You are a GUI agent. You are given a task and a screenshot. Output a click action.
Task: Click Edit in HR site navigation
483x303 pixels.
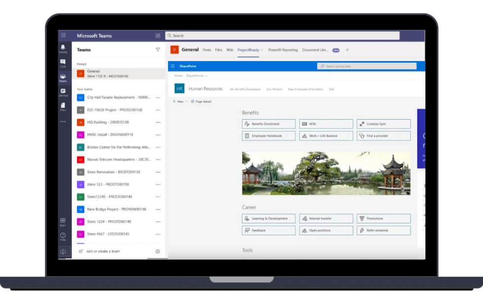pos(331,89)
